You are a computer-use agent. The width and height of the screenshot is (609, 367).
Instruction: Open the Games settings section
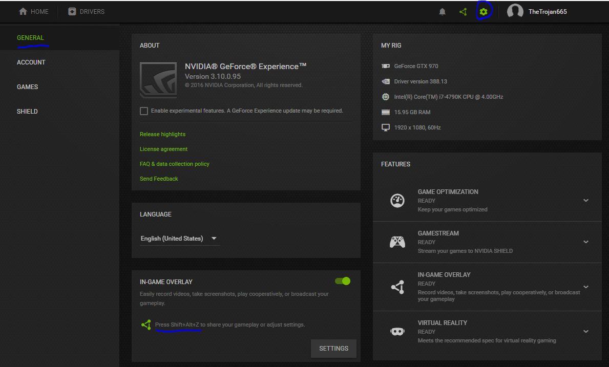pos(27,87)
